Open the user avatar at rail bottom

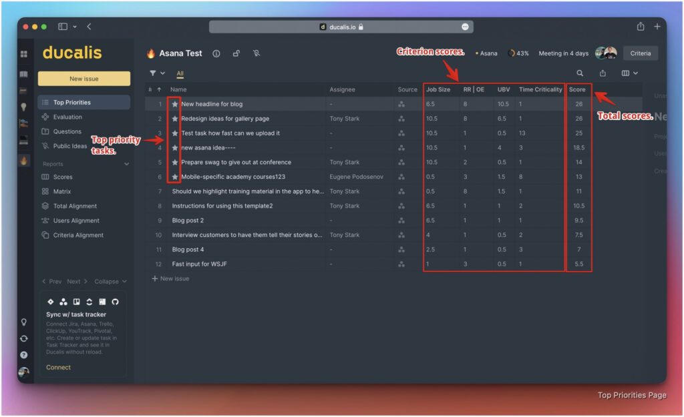24,372
